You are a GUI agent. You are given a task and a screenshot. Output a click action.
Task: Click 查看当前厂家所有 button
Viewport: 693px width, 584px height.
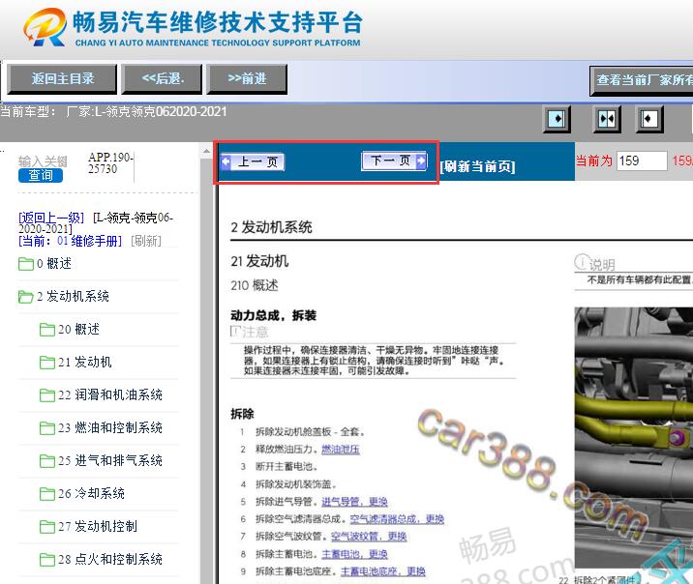click(x=642, y=80)
